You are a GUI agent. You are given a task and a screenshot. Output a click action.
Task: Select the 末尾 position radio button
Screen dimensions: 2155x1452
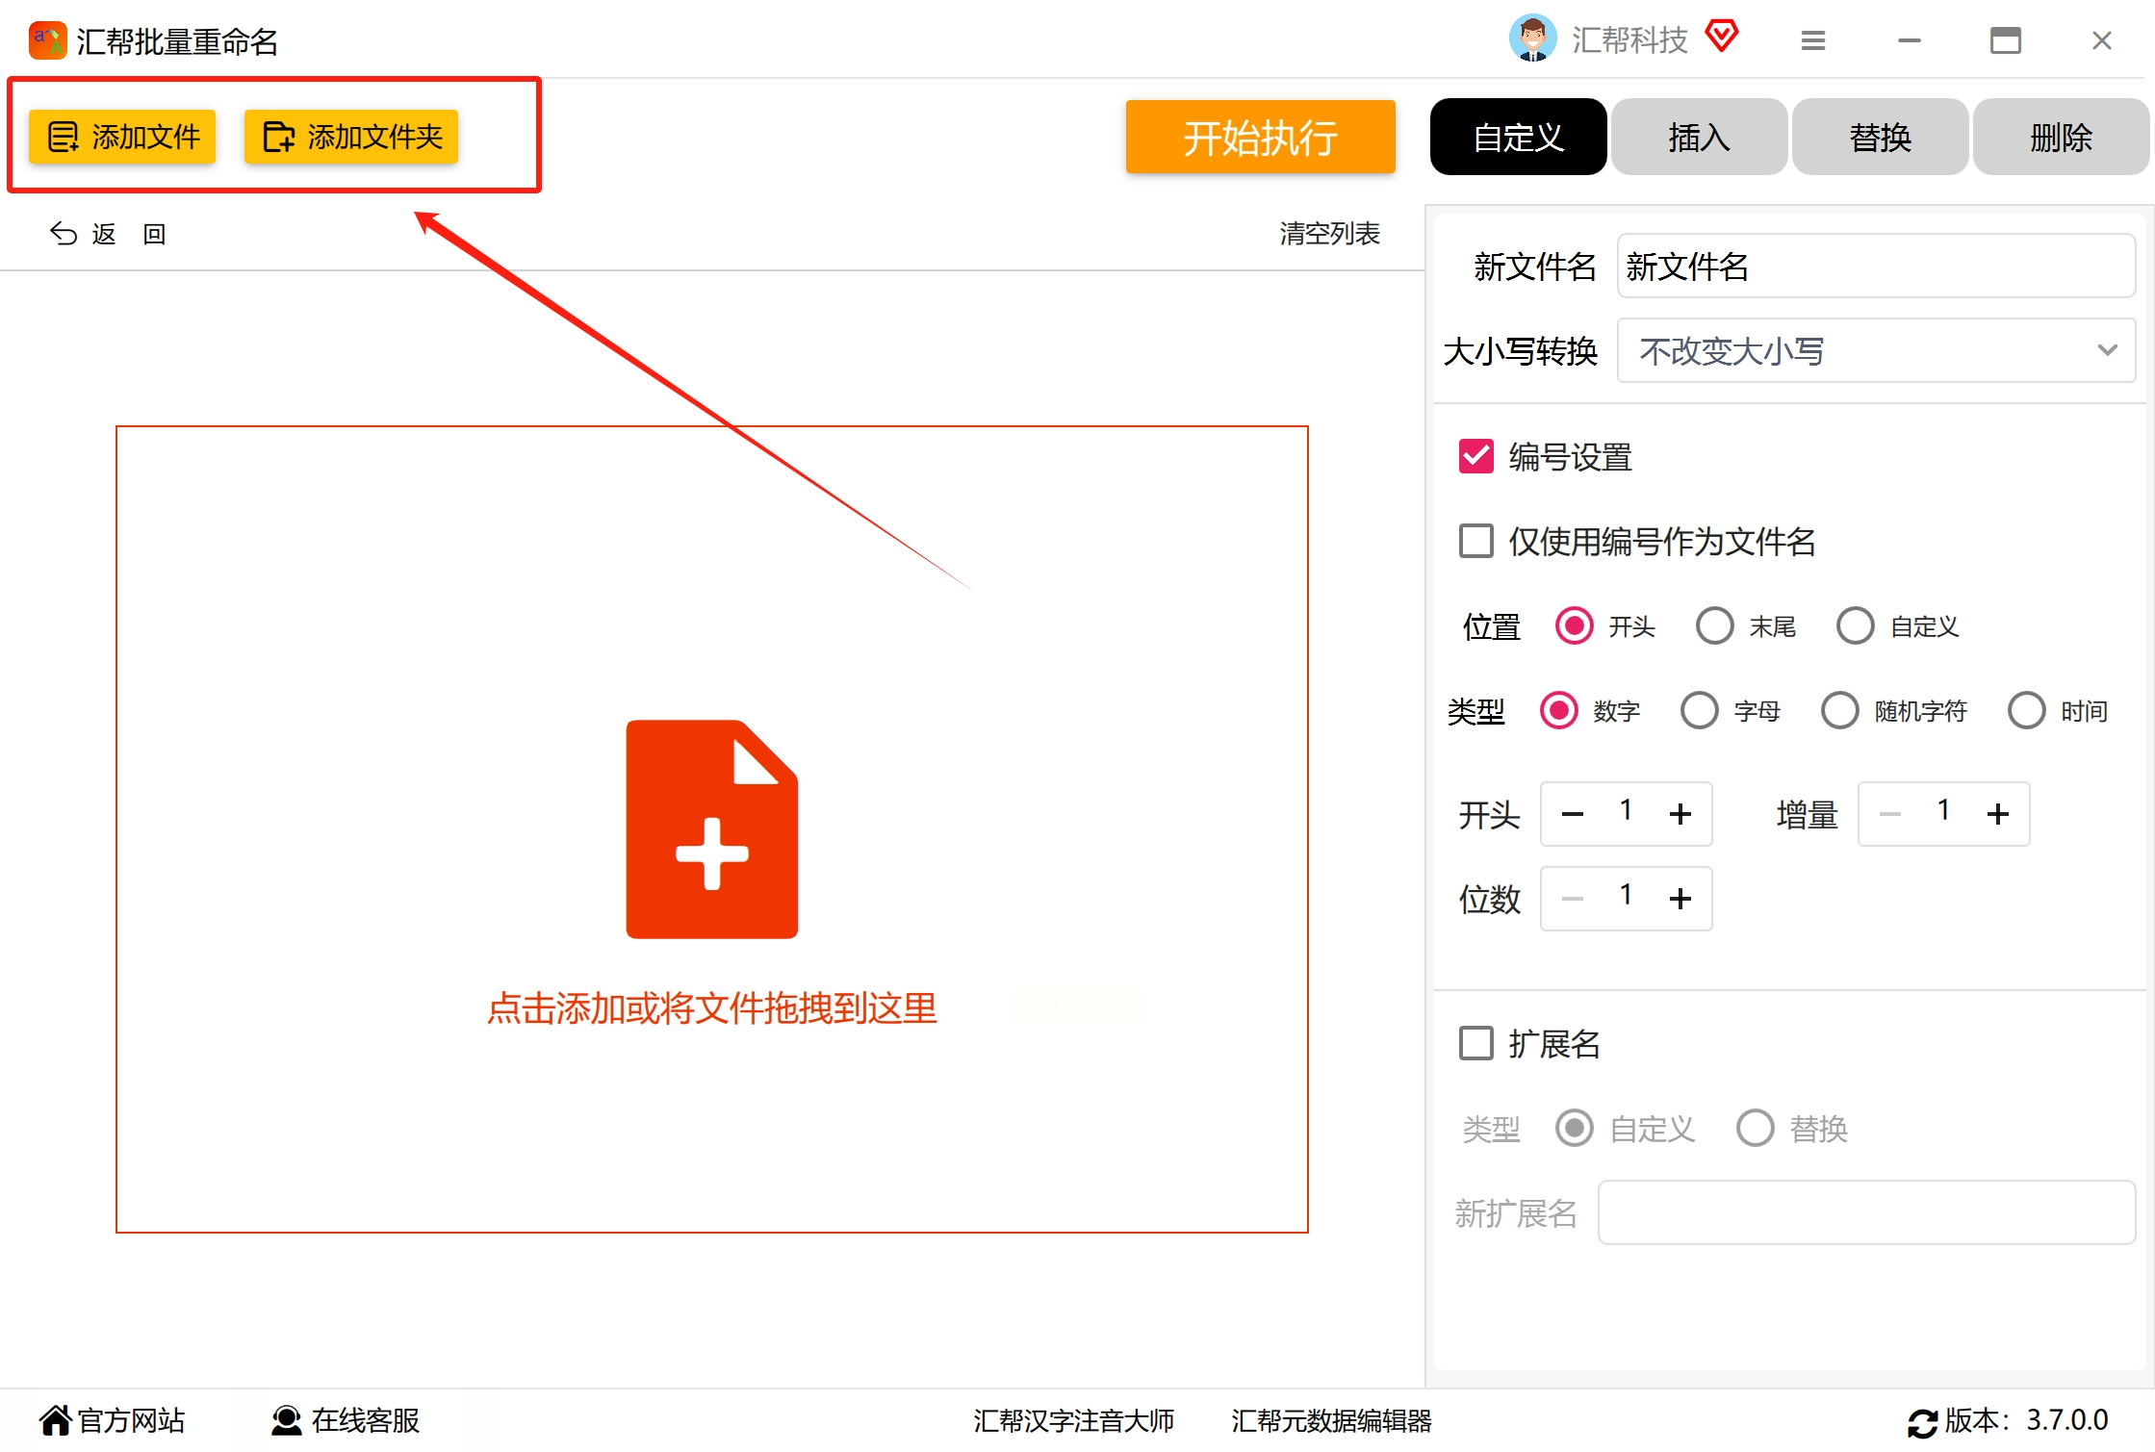pyautogui.click(x=1714, y=625)
